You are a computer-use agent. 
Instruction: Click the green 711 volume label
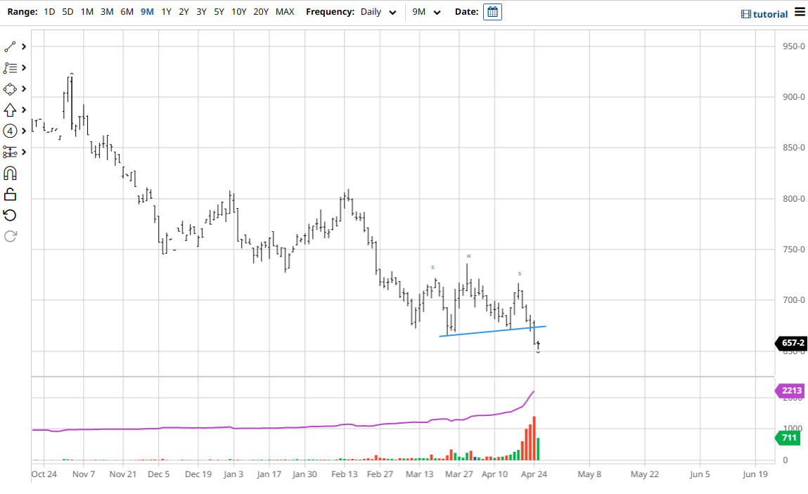[788, 438]
